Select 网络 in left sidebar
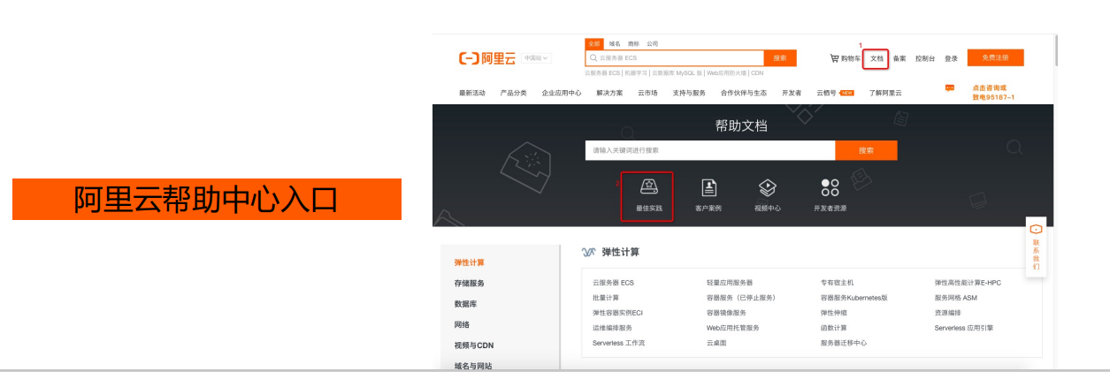 [x=462, y=325]
